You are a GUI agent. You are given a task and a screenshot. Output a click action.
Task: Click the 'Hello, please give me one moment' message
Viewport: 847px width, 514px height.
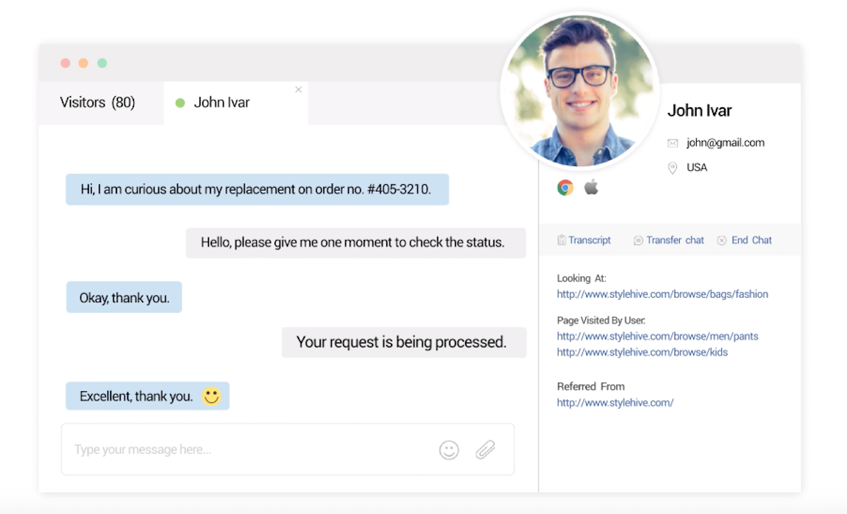[x=356, y=242]
